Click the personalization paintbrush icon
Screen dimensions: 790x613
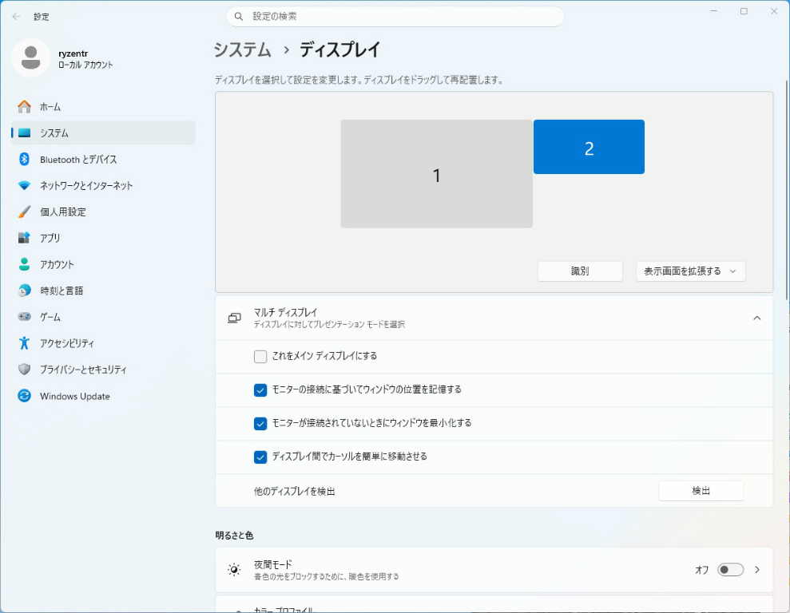point(24,212)
